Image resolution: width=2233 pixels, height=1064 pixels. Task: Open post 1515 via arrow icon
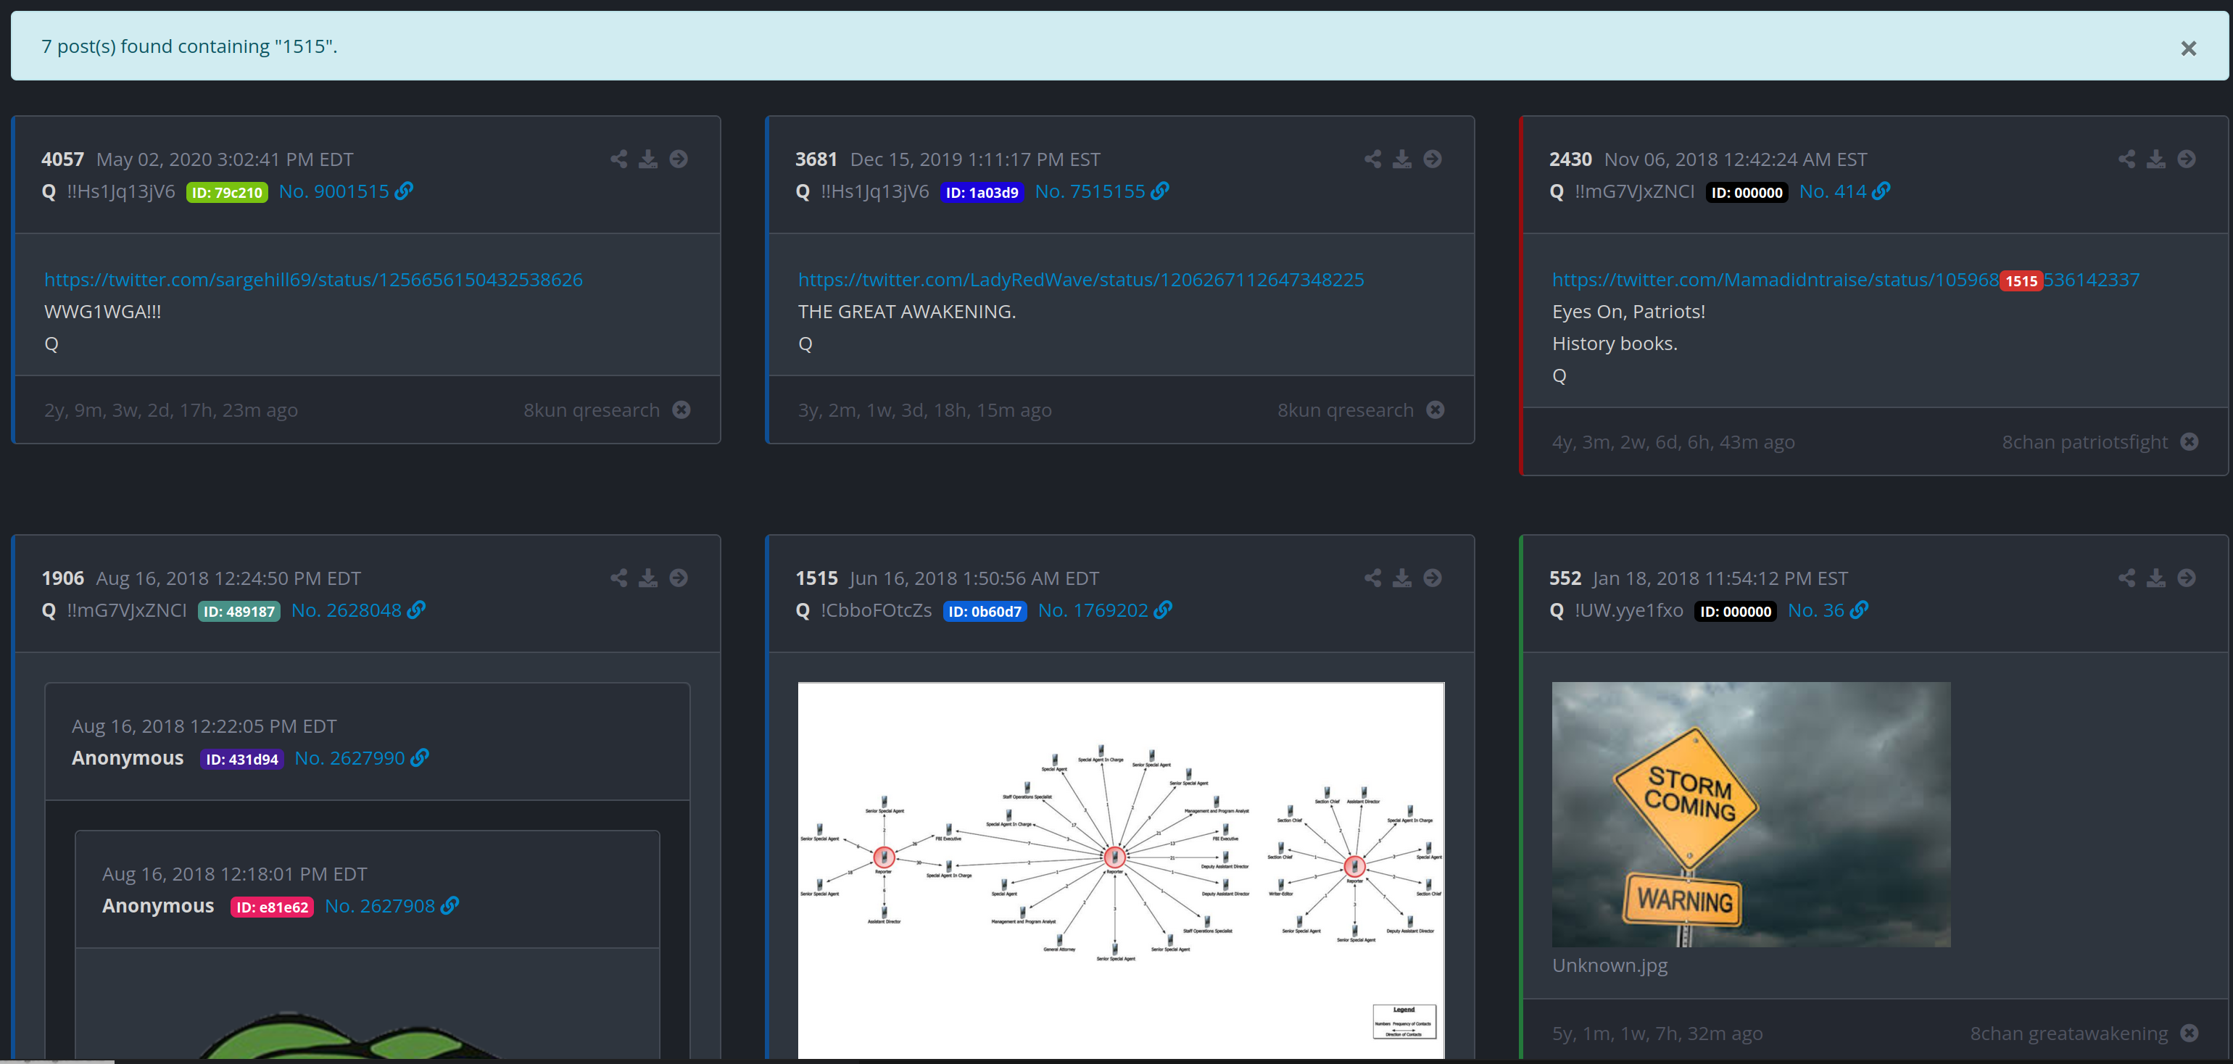[1433, 578]
